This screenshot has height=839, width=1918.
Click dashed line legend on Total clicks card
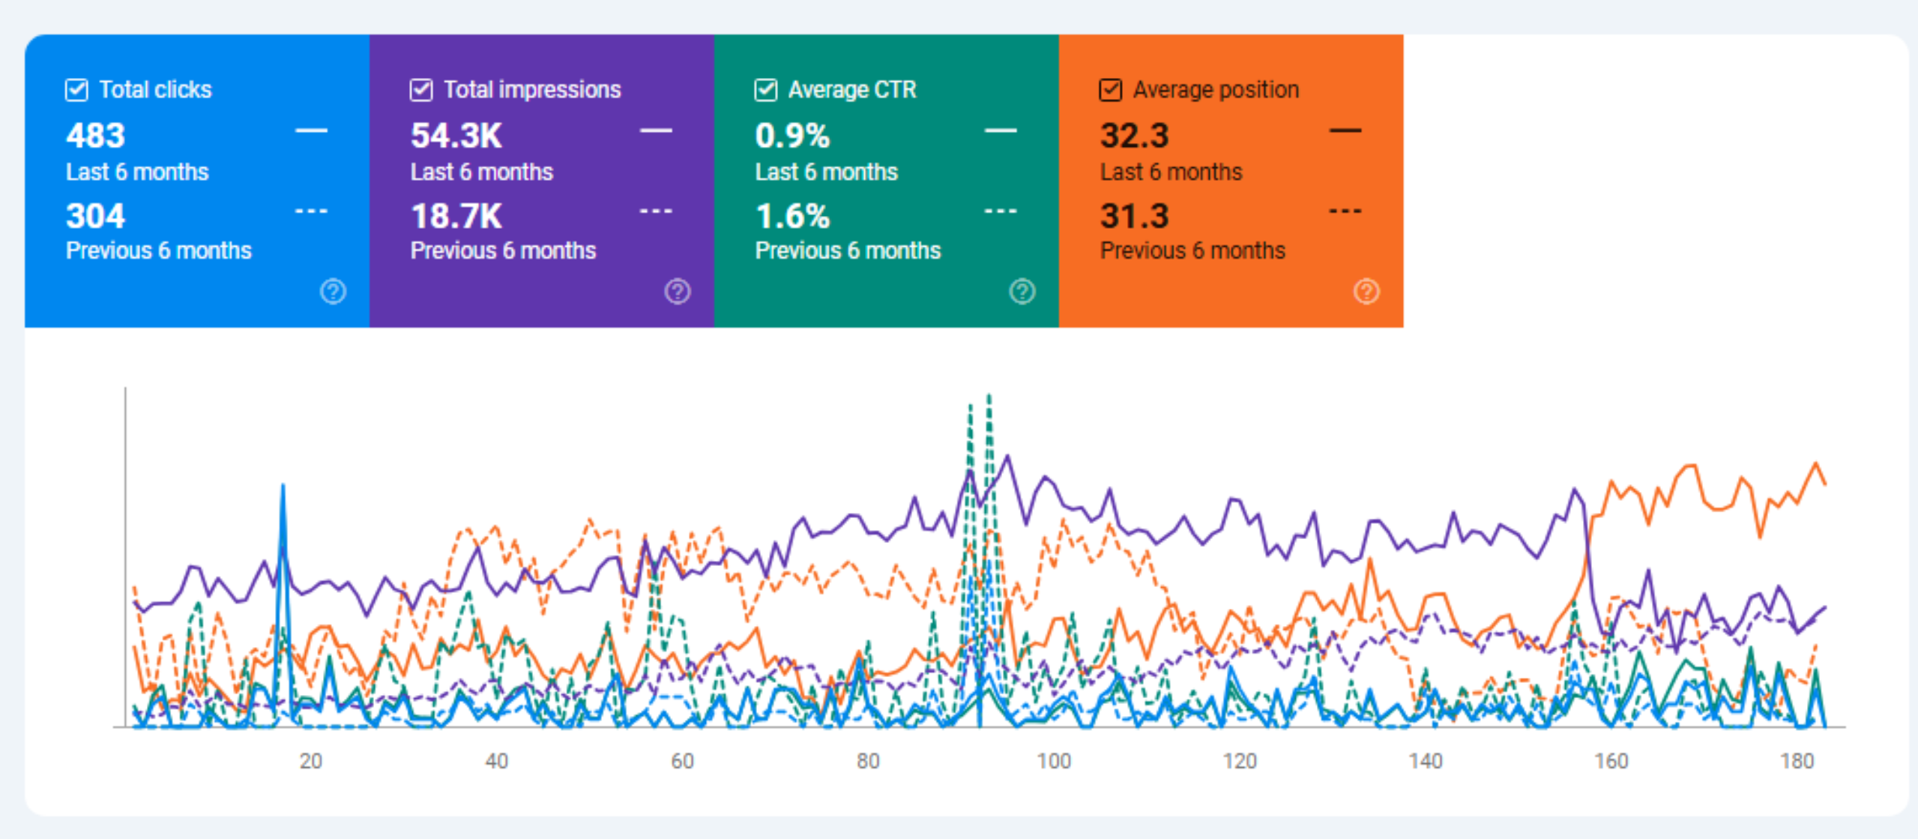[x=311, y=211]
